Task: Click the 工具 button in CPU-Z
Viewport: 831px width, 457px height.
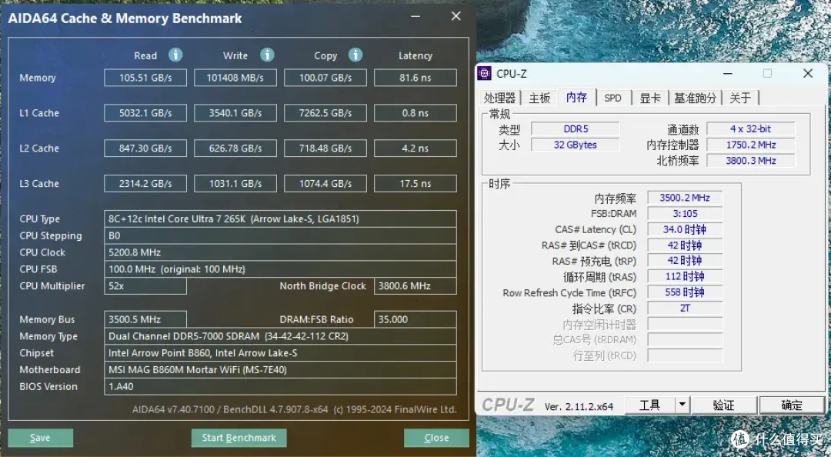Action: pyautogui.click(x=650, y=405)
